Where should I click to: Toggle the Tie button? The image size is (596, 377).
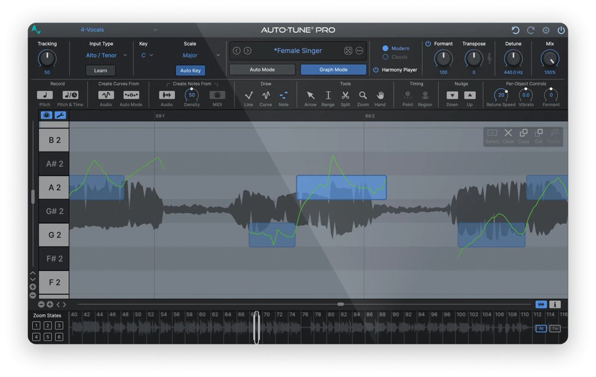tap(555, 328)
